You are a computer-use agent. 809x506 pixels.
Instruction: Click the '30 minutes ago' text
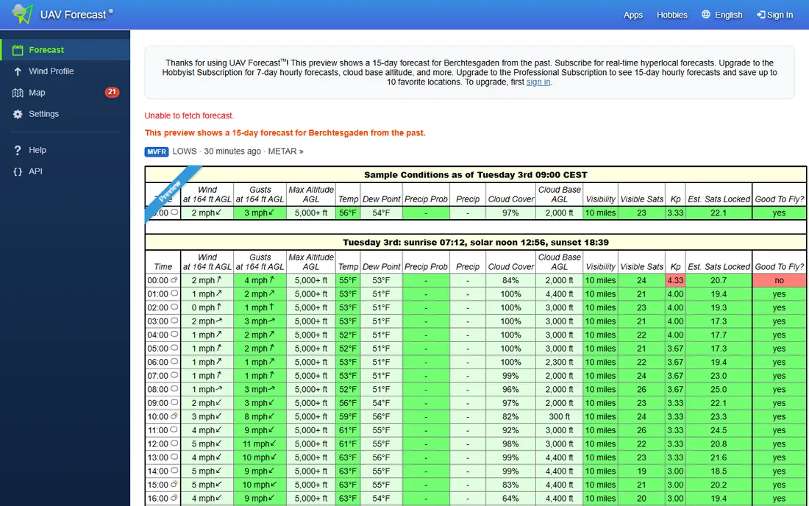(x=232, y=152)
